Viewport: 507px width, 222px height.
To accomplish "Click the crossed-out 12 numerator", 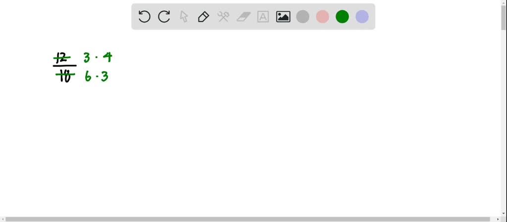I will 62,58.
